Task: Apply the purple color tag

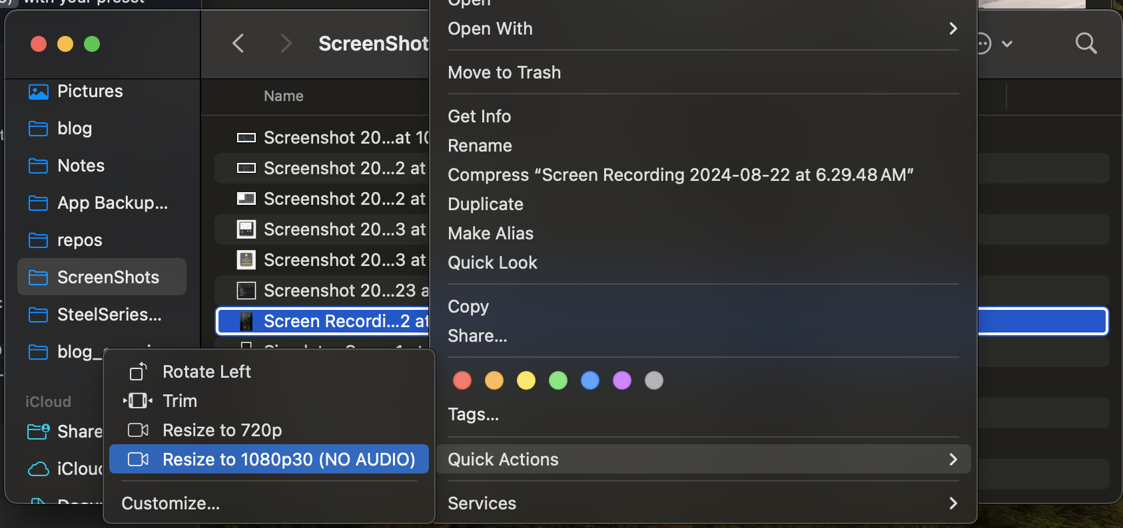Action: pos(622,380)
